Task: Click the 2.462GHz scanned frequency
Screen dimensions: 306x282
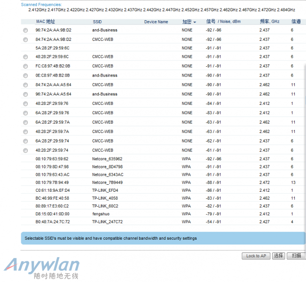Action: point(228,10)
